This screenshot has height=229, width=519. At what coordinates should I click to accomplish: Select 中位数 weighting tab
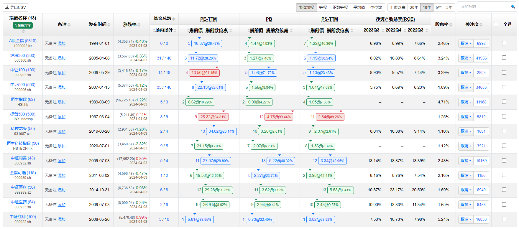click(x=376, y=7)
